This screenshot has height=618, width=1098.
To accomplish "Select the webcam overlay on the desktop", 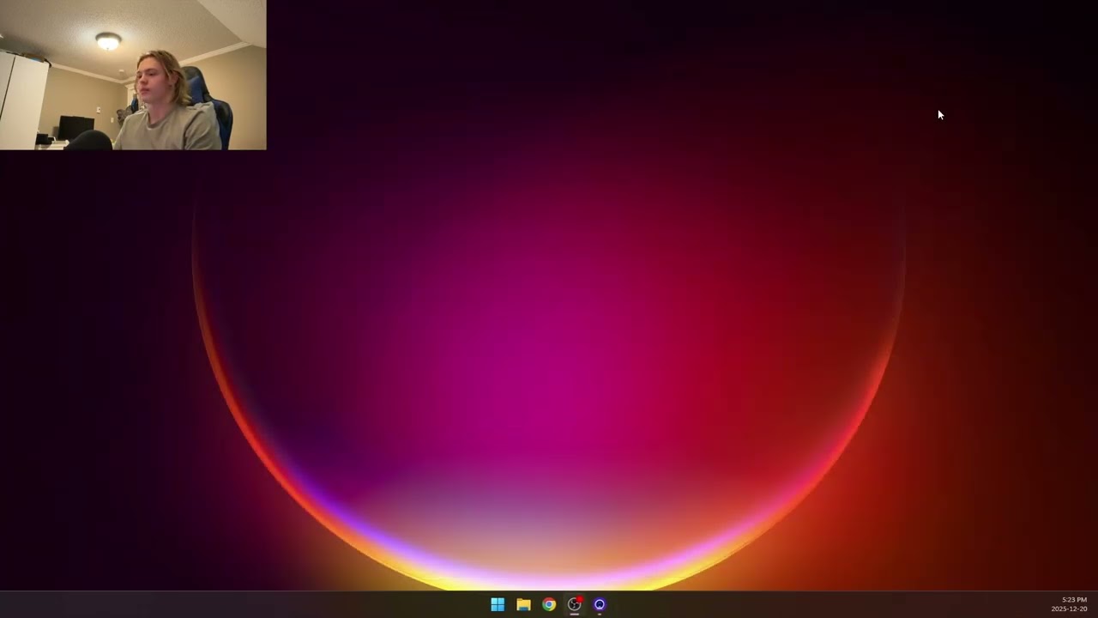I will tap(133, 75).
